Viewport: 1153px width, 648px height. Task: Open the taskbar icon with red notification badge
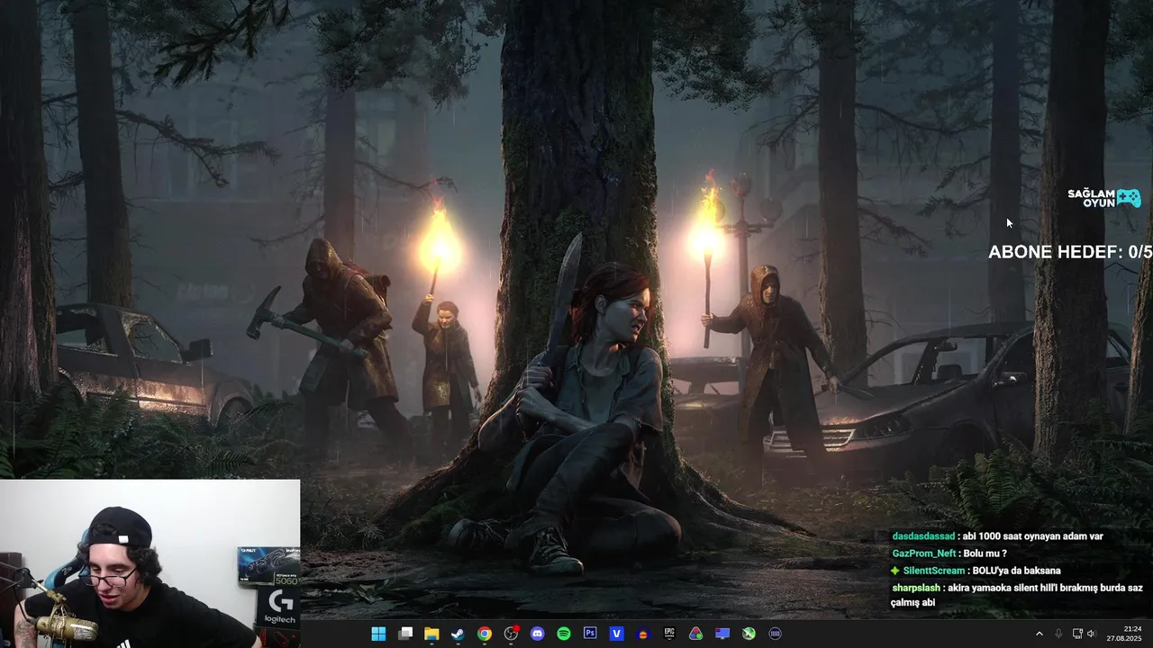pos(512,634)
